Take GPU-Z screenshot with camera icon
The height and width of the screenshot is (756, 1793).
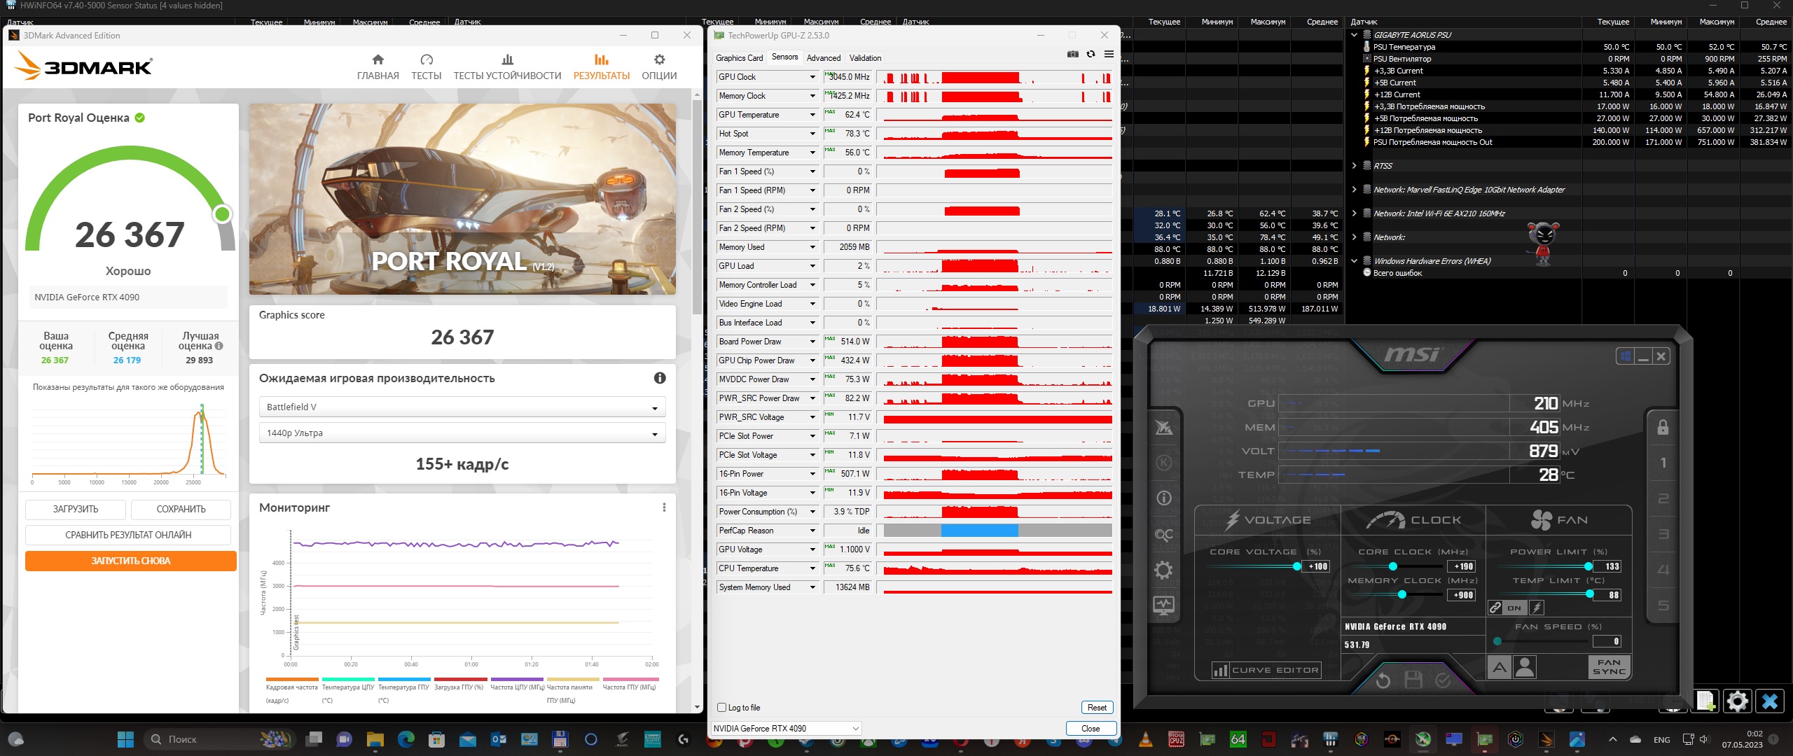point(1072,54)
